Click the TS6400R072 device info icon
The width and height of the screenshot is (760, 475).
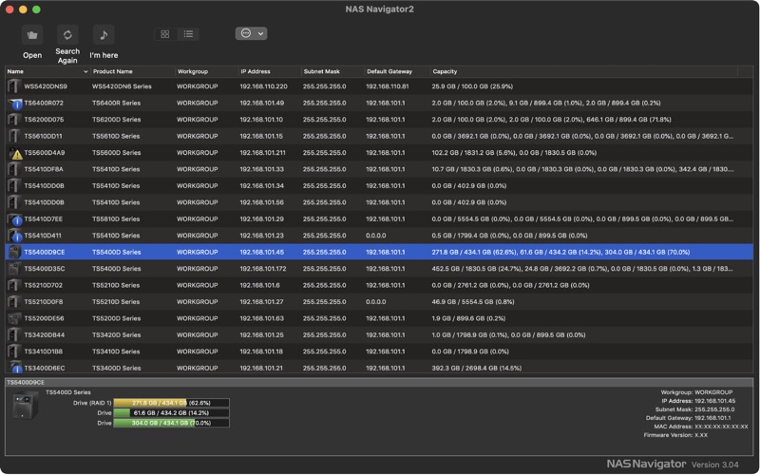15,104
